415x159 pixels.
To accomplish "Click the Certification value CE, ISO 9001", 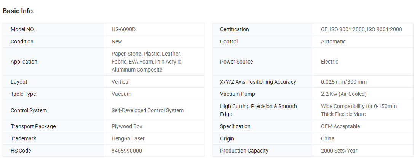I will point(361,29).
